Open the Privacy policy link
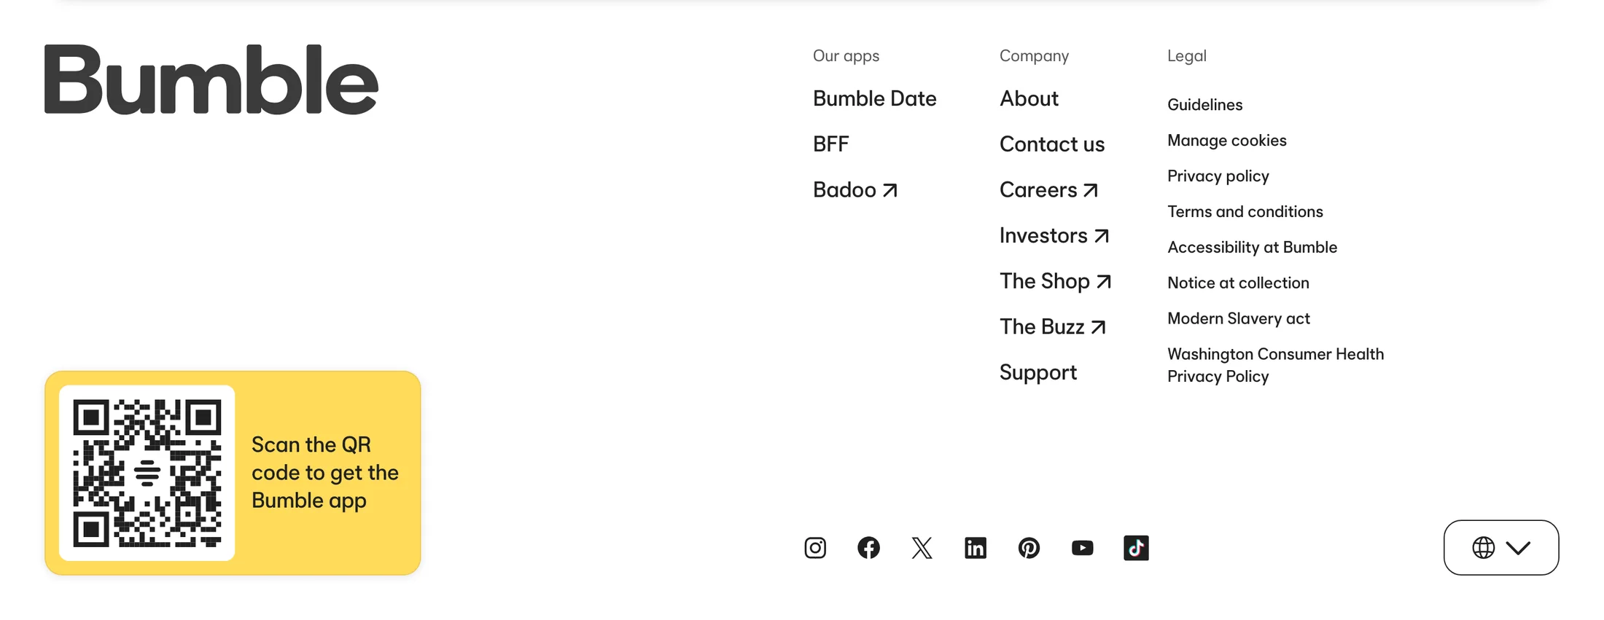The height and width of the screenshot is (620, 1604). (x=1218, y=176)
